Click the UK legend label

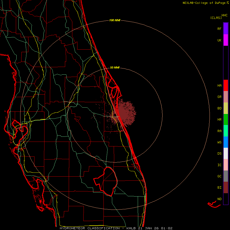point(219,40)
